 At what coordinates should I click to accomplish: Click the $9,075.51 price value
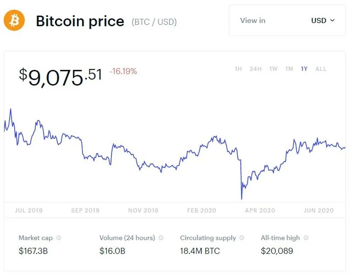pyautogui.click(x=60, y=76)
